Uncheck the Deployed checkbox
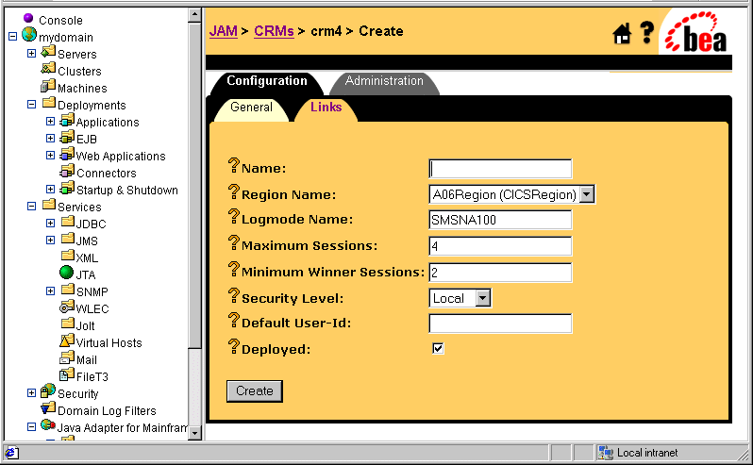 438,348
